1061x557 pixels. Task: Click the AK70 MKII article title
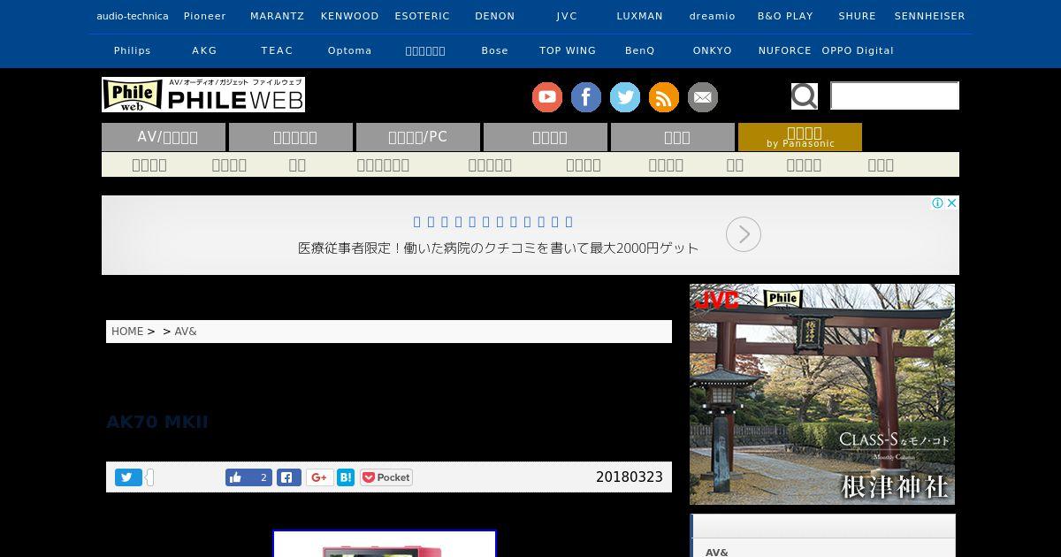pyautogui.click(x=157, y=422)
